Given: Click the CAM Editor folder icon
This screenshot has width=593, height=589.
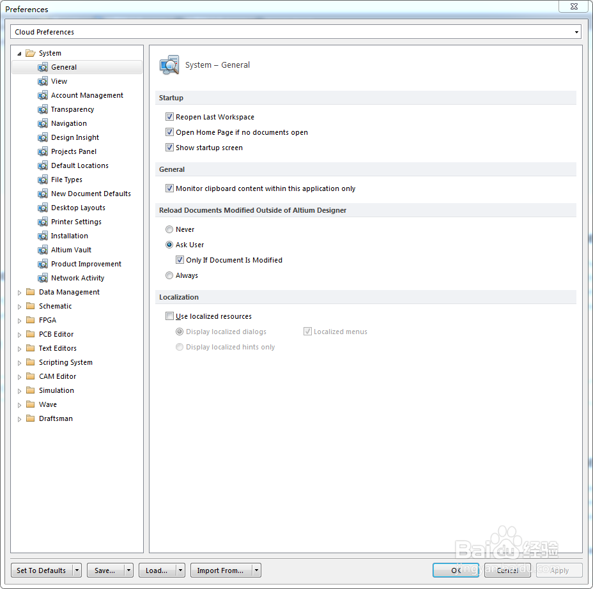Looking at the screenshot, I should [30, 376].
